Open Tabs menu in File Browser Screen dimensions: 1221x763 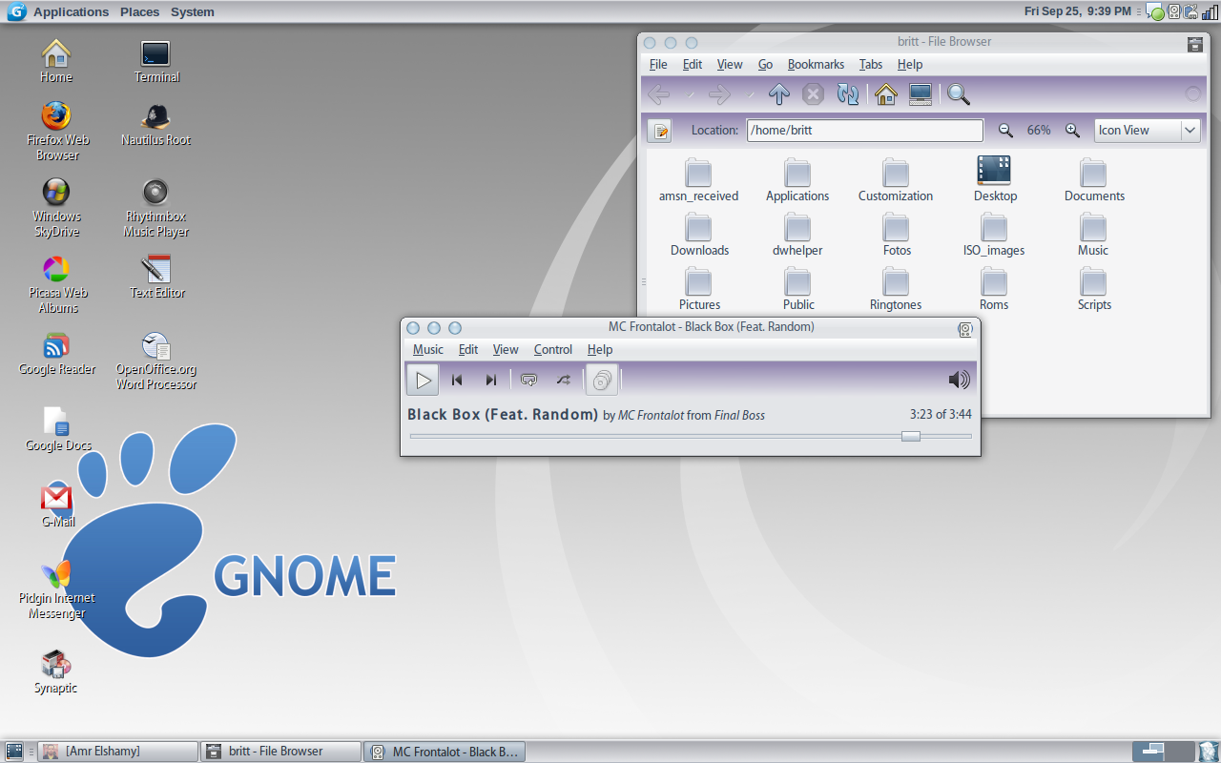(x=871, y=64)
